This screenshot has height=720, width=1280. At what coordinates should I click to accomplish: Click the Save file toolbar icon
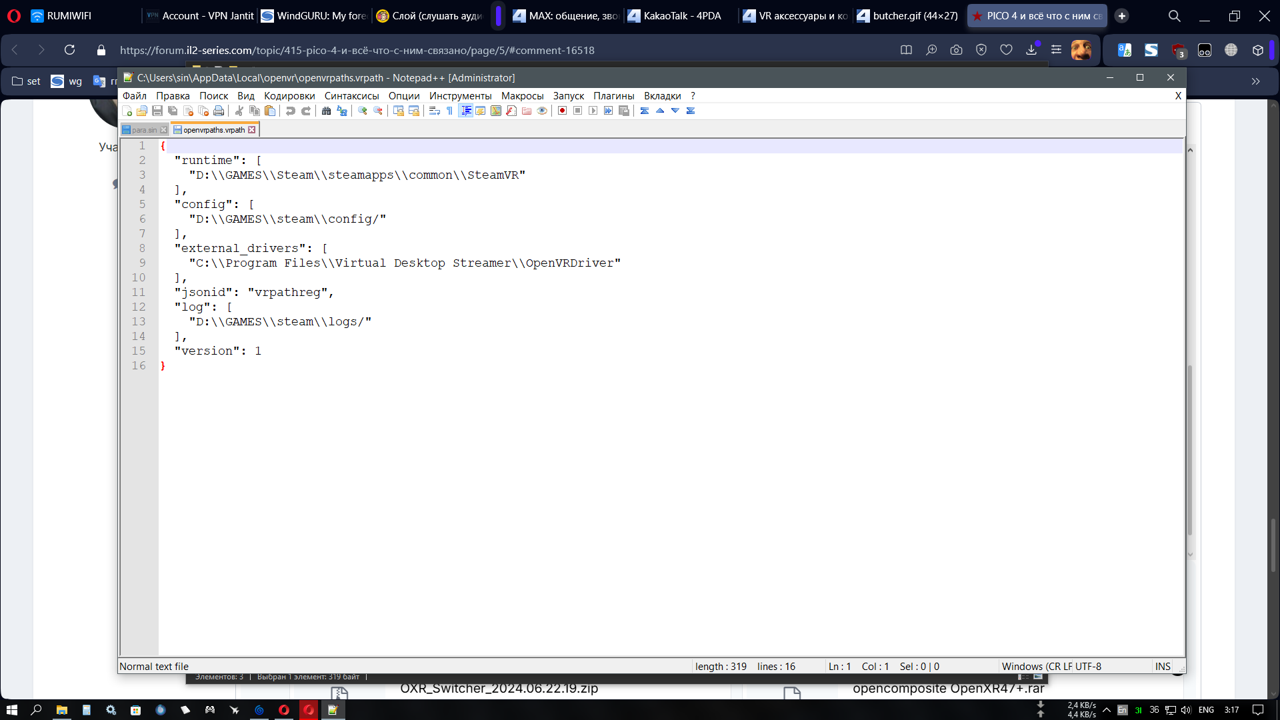tap(157, 111)
